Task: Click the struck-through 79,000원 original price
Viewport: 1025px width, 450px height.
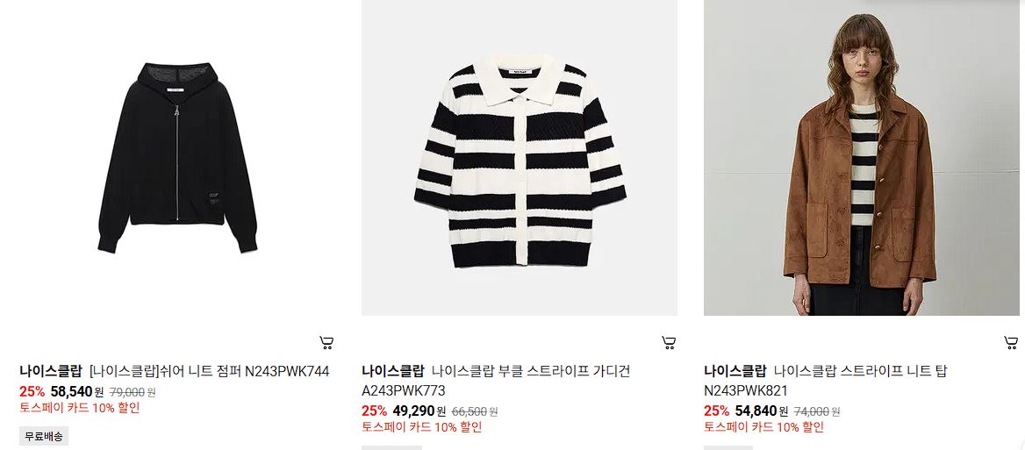Action: pos(132,392)
